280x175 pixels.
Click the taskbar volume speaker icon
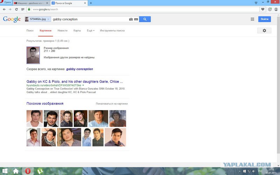(254, 171)
